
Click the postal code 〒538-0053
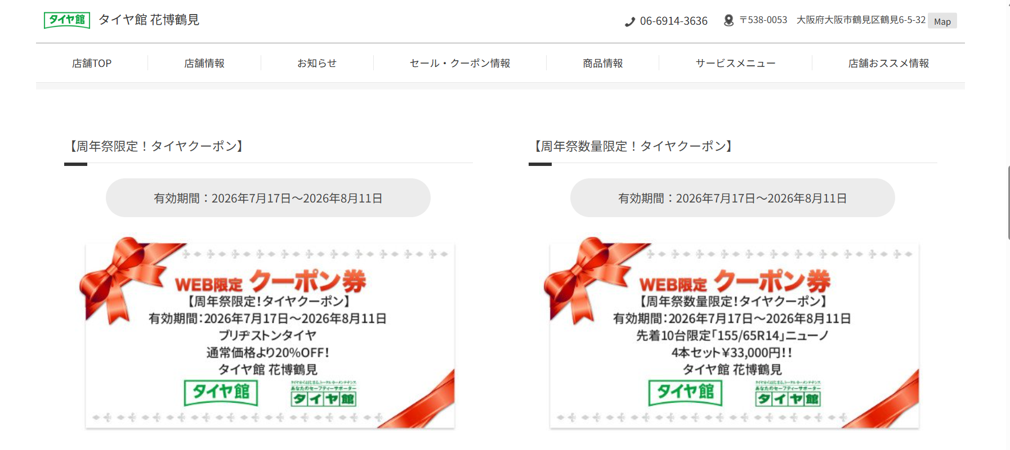763,20
